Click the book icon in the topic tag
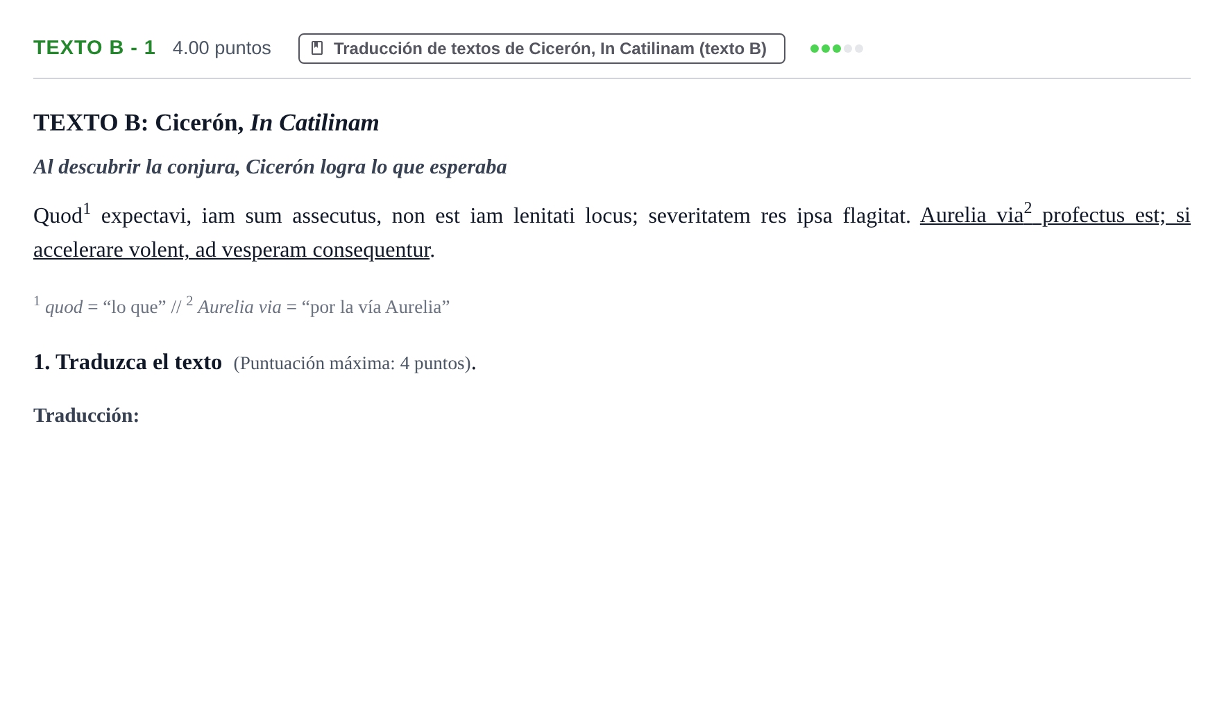Viewport: 1224px width, 705px height. pos(317,48)
